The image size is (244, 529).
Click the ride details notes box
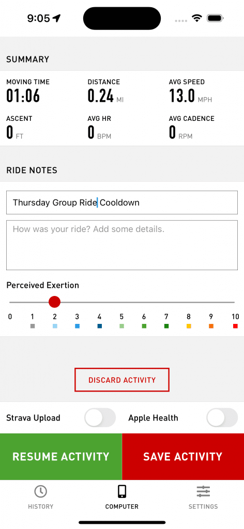pyautogui.click(x=122, y=245)
